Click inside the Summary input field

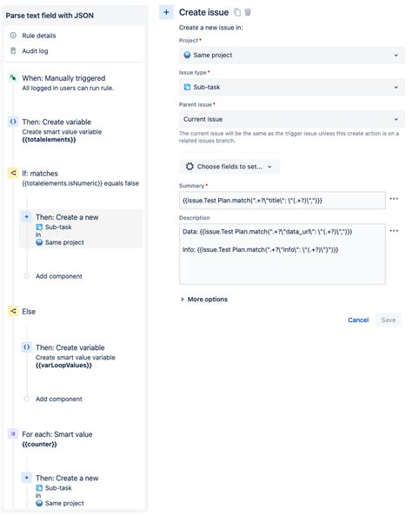point(282,201)
